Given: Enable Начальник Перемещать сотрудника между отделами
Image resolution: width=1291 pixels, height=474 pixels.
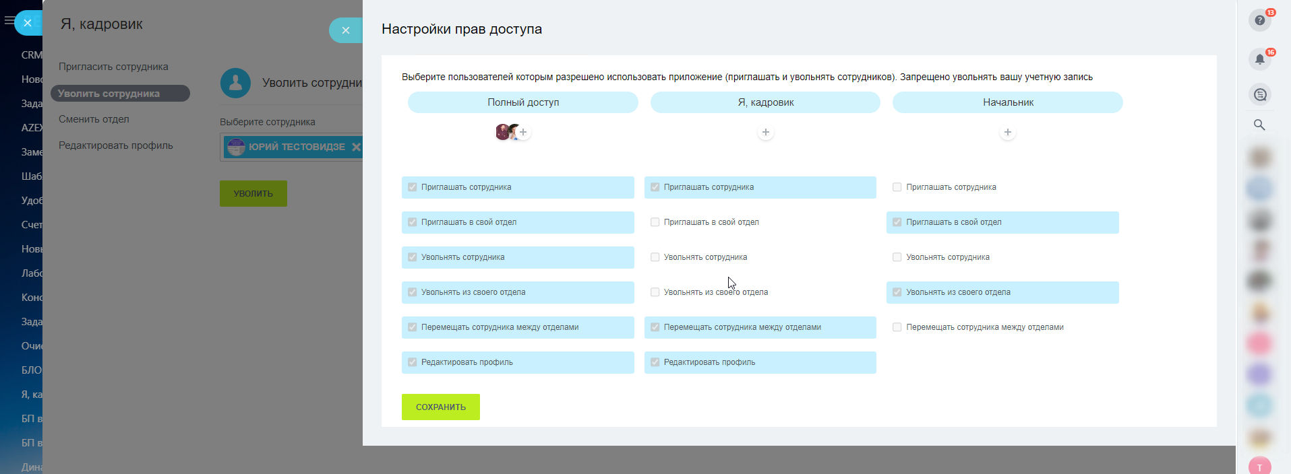Looking at the screenshot, I should tap(897, 327).
